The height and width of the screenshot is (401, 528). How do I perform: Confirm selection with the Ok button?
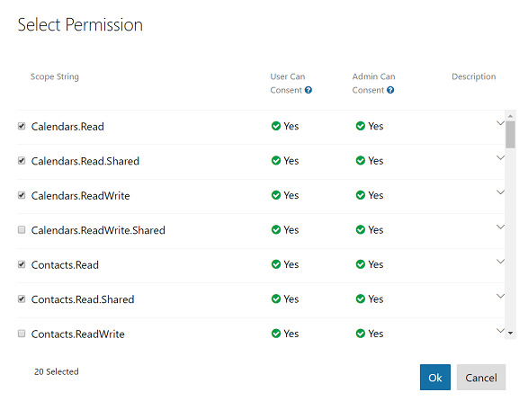[435, 377]
